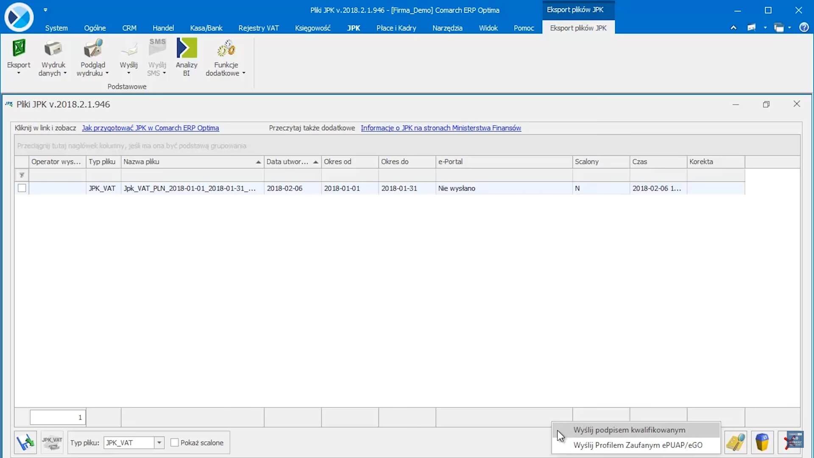Screen dimensions: 814x458
Task: Open link Informacje o JPK na stronach Ministerstwa Finansów
Action: (x=441, y=128)
